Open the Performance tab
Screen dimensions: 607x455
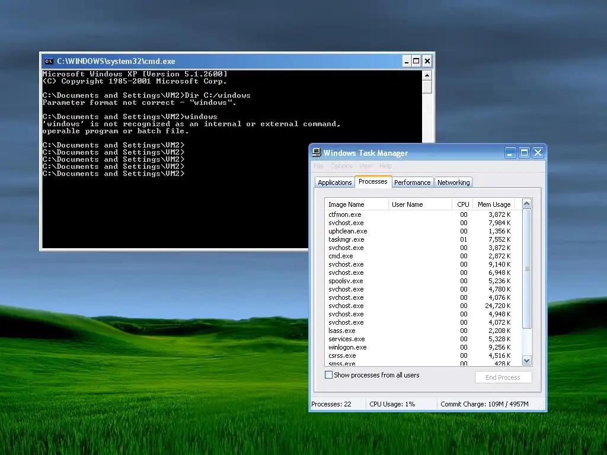pos(413,182)
